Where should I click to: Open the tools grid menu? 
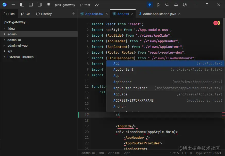coord(48,5)
